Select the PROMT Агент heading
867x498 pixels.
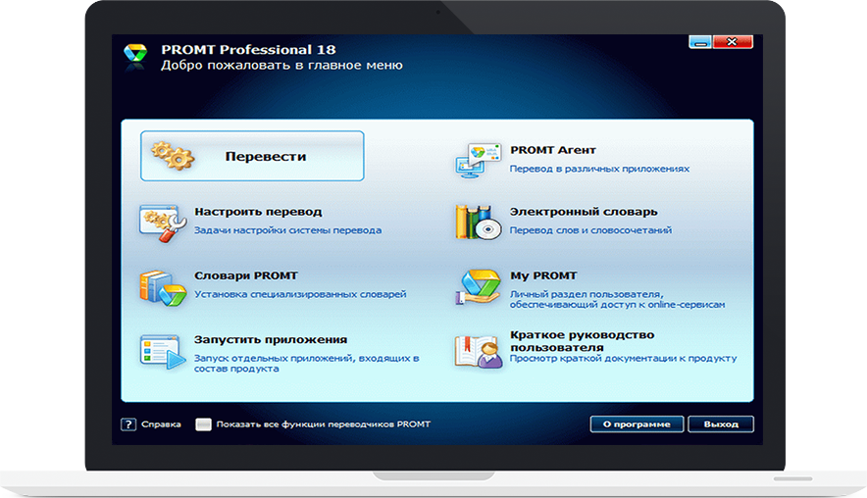pos(553,150)
